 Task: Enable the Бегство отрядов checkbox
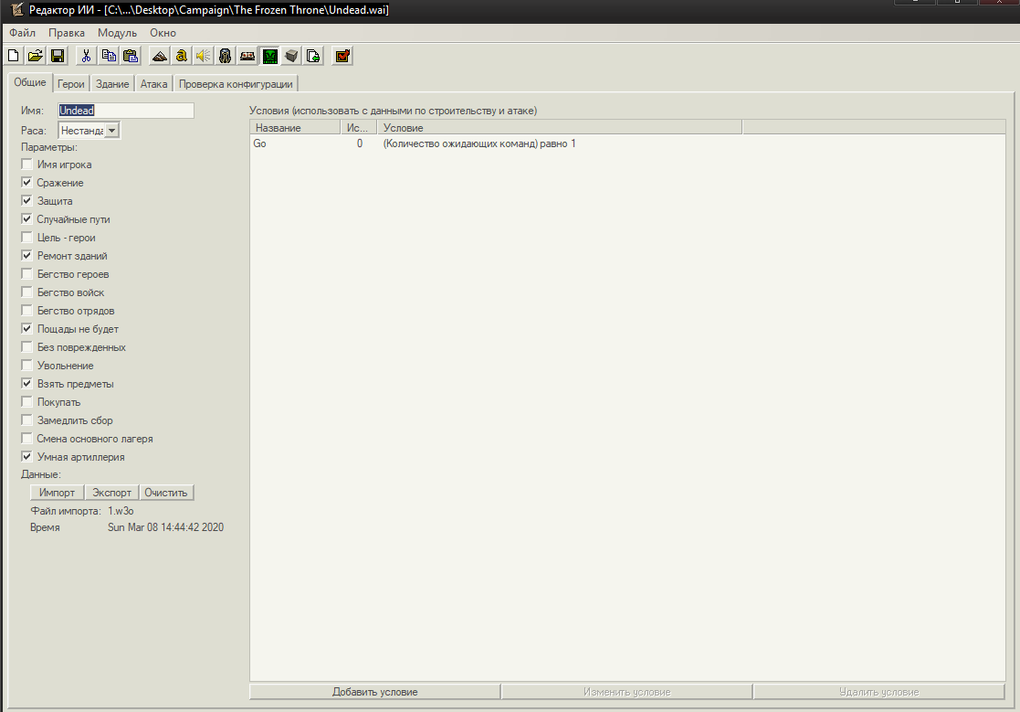point(26,310)
